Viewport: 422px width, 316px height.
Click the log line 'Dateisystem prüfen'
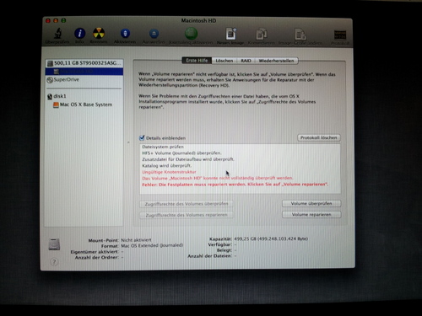coord(163,147)
